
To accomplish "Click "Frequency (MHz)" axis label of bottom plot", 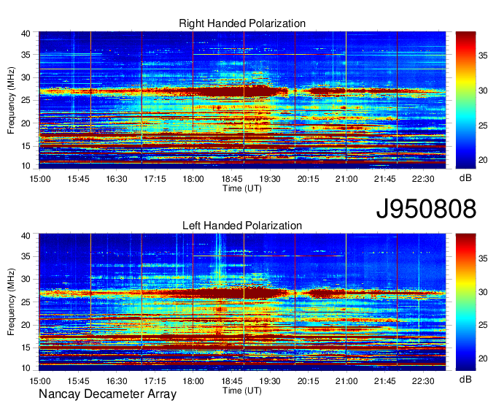I will [11, 302].
